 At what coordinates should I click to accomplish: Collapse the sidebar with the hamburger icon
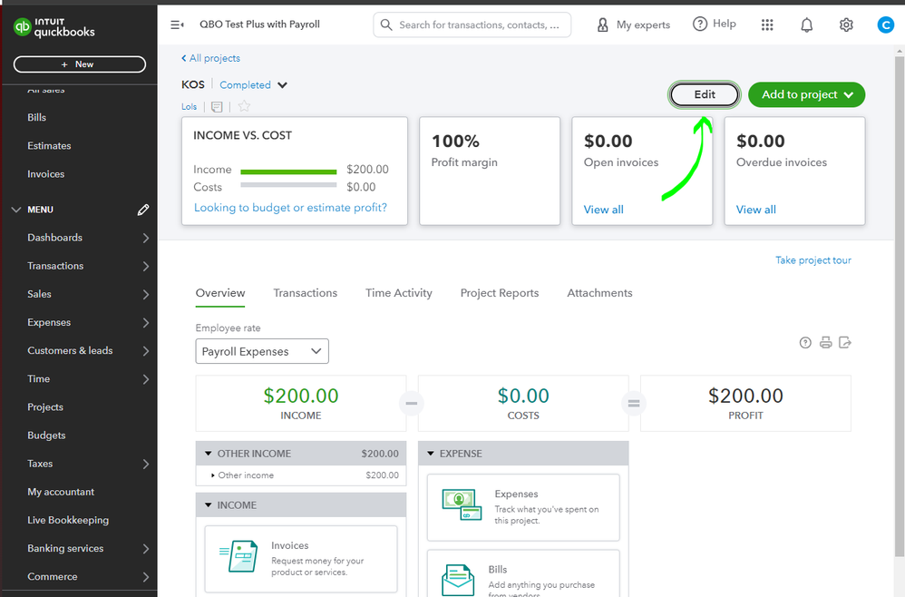[177, 24]
